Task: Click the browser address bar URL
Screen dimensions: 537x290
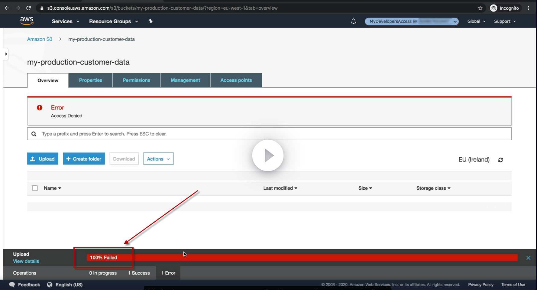Action: click(162, 8)
